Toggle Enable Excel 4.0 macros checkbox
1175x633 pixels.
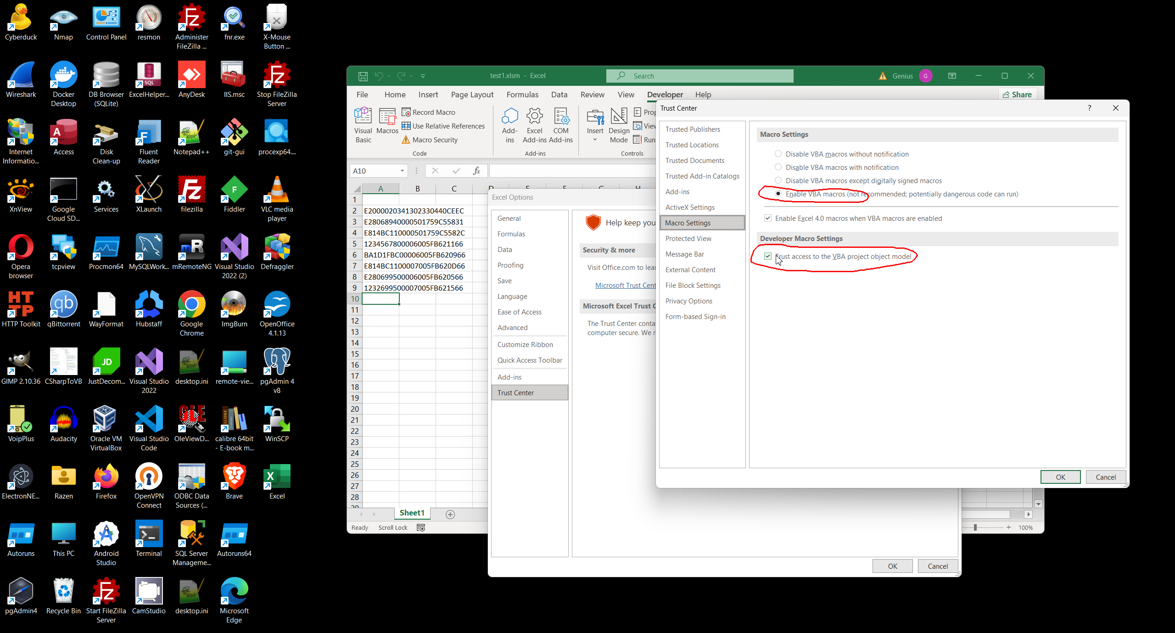[x=768, y=218]
